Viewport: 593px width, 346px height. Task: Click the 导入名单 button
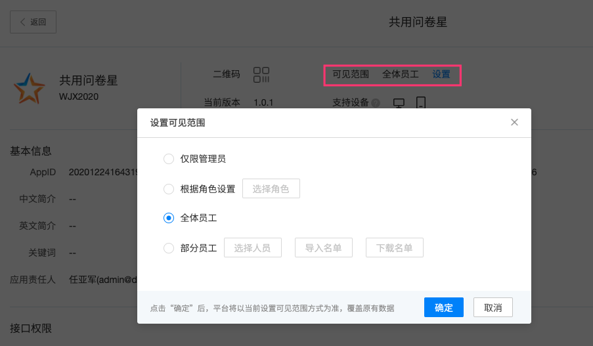pos(324,248)
